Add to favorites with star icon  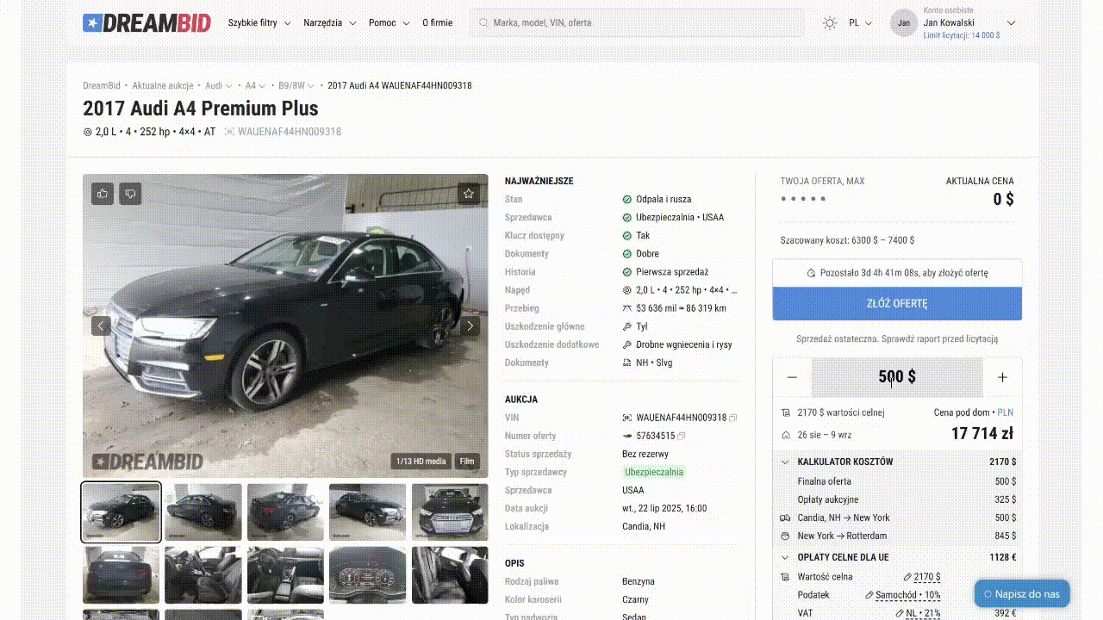point(469,194)
